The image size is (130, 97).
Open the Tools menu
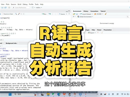tap(37, 4)
